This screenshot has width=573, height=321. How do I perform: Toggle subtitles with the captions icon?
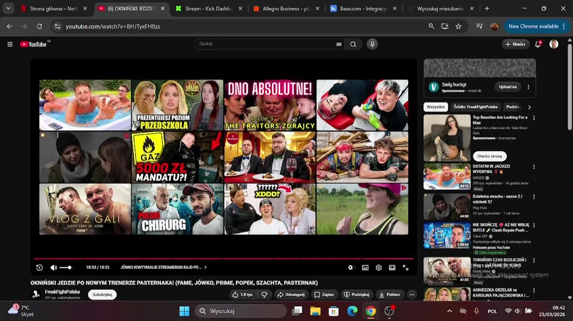365,267
